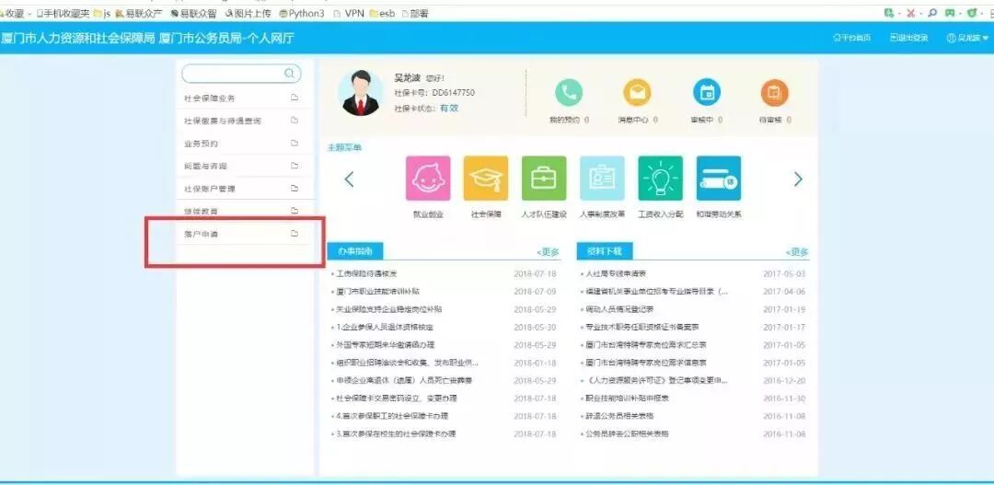This screenshot has height=485, width=994.
Task: Click folder icon beside 落户申请
Action: pyautogui.click(x=295, y=234)
